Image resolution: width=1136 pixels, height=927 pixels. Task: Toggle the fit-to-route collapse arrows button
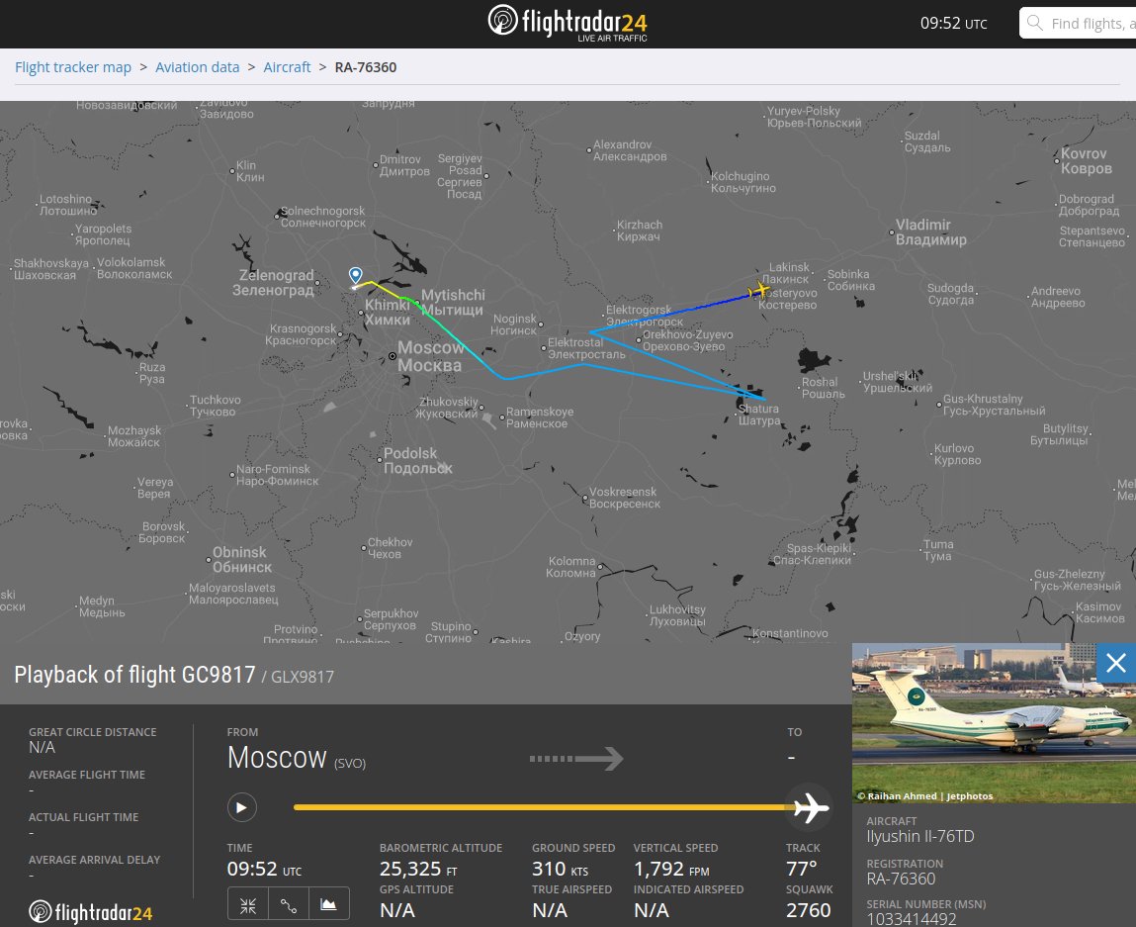248,904
